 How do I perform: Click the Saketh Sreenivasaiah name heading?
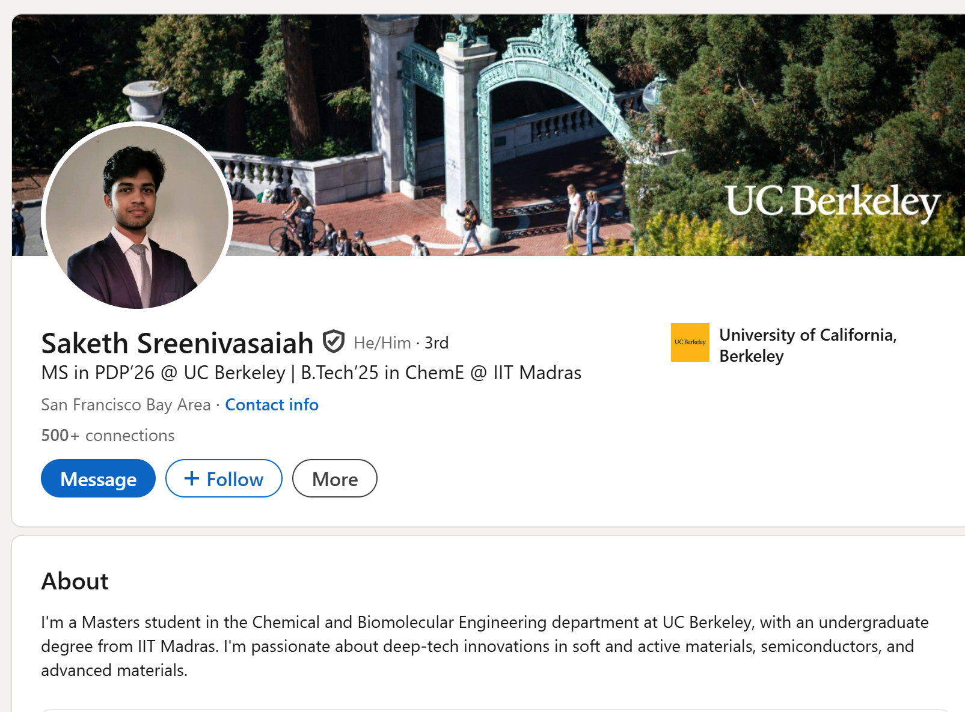(177, 343)
